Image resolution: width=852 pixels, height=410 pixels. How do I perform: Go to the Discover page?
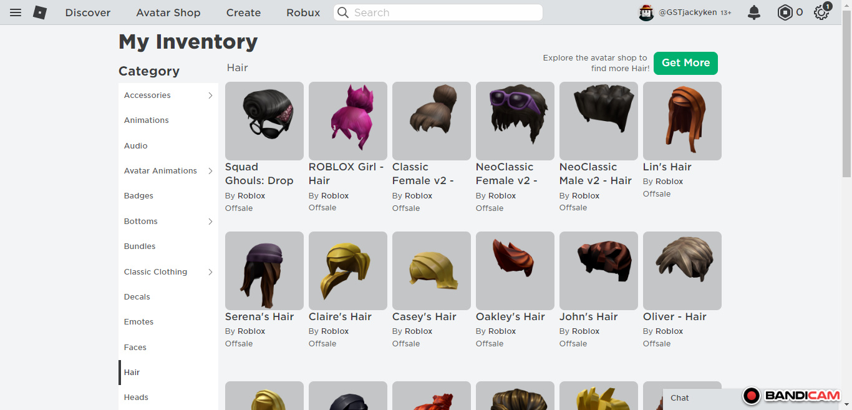(88, 12)
